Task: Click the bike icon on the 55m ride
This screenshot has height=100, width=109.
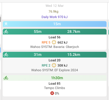Action: coord(6,32)
